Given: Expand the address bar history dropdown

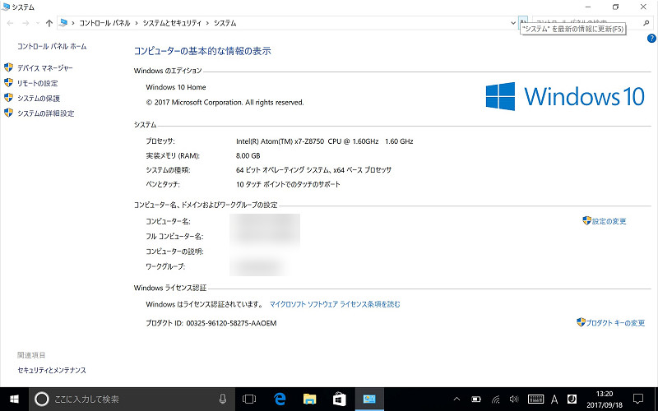Looking at the screenshot, I should pyautogui.click(x=513, y=23).
